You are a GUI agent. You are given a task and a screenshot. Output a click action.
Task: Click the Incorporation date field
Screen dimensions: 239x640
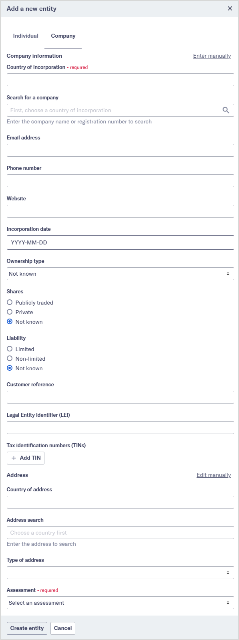120,242
